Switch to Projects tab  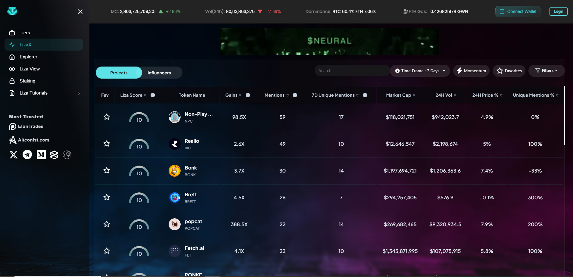click(119, 73)
